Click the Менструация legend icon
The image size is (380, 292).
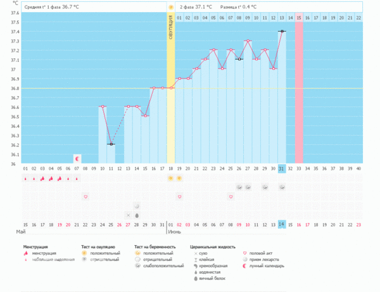click(27, 253)
